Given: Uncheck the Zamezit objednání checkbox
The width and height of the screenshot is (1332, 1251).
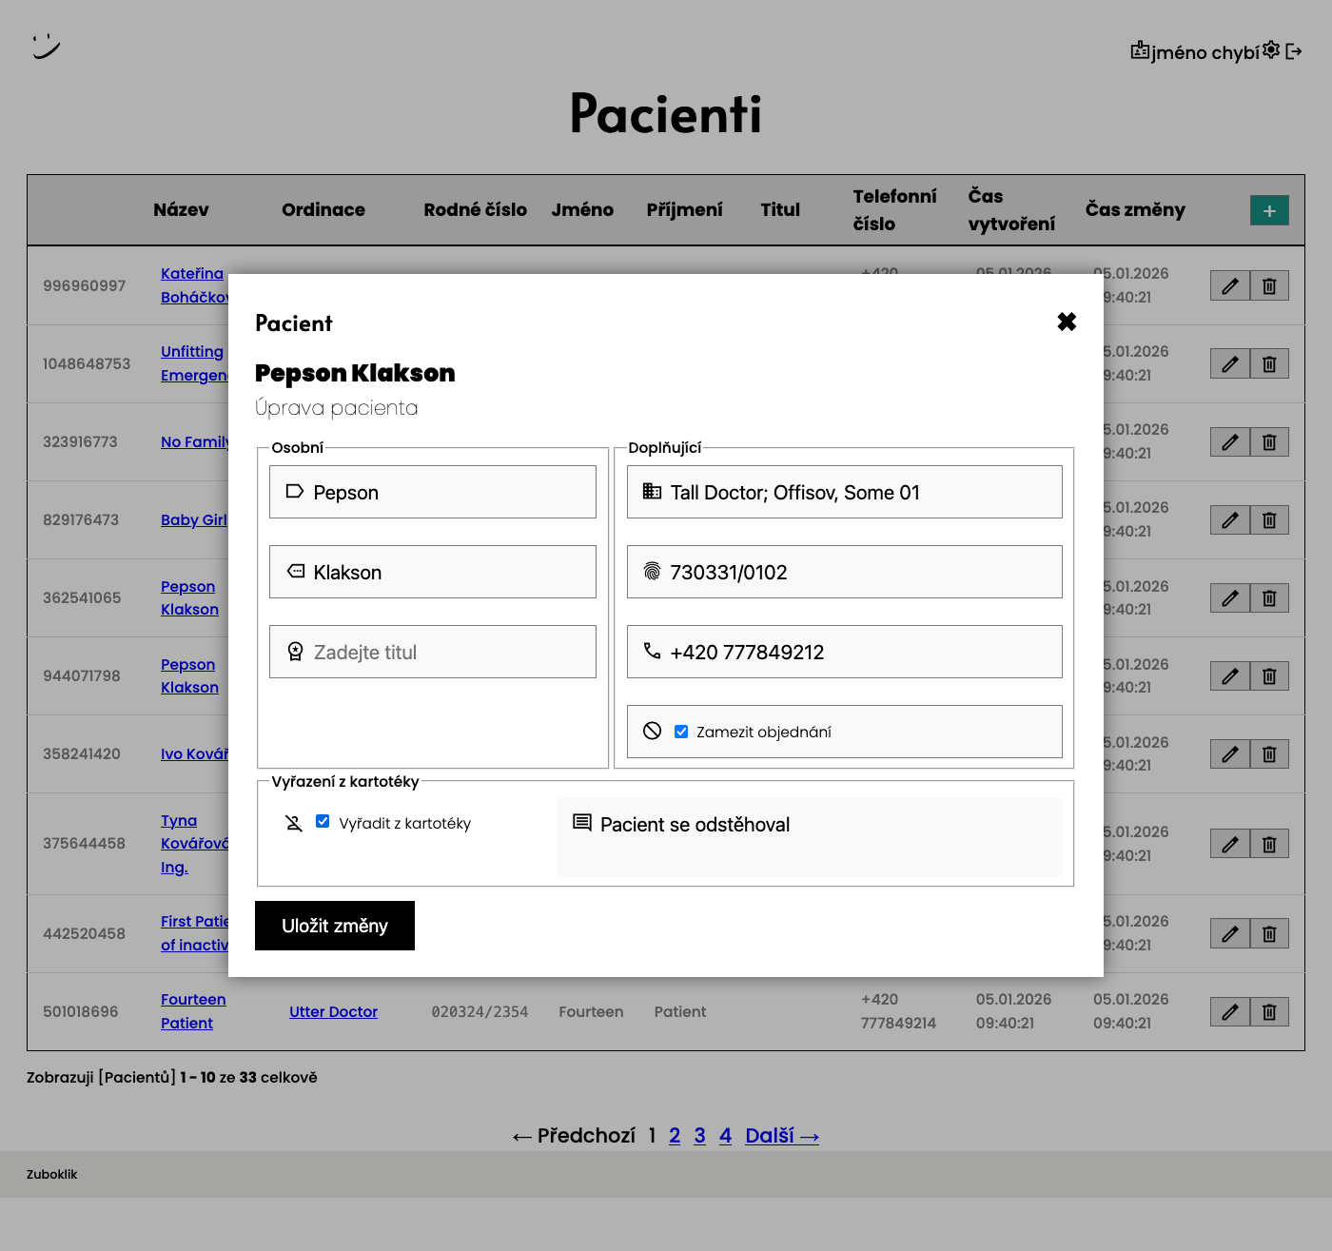Looking at the screenshot, I should [x=681, y=732].
